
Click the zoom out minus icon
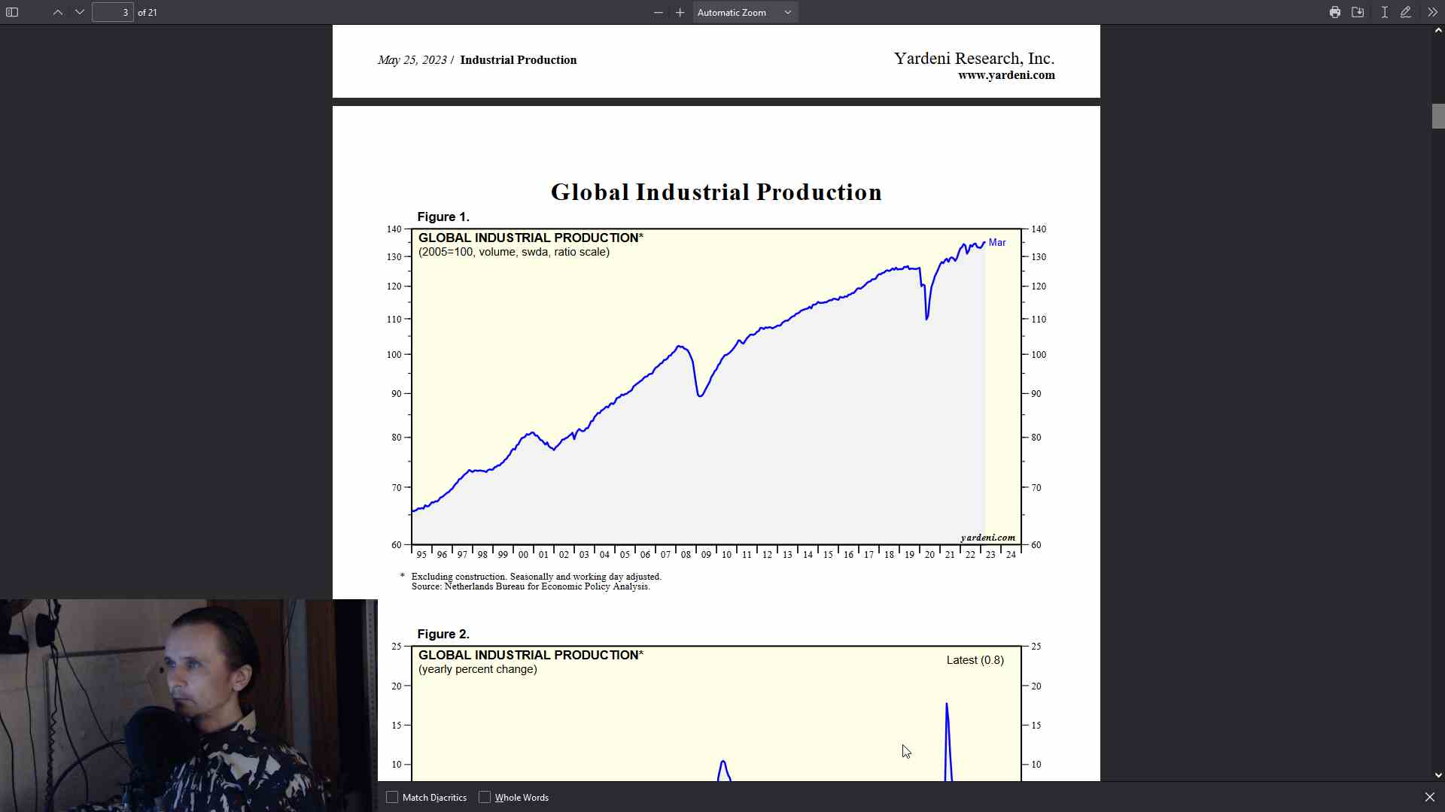[x=659, y=12]
